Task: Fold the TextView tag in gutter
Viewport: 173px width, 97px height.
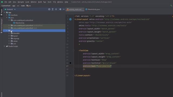Action: (74, 51)
